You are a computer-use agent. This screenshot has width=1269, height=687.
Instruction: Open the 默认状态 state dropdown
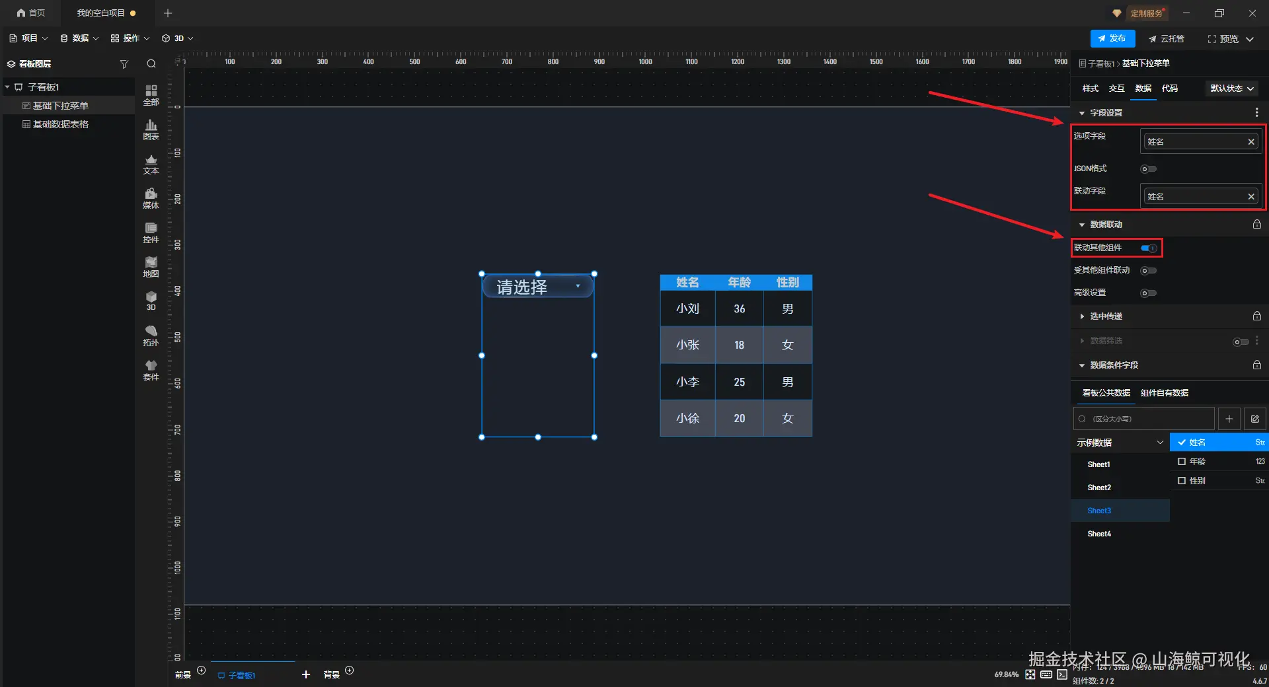[1232, 89]
